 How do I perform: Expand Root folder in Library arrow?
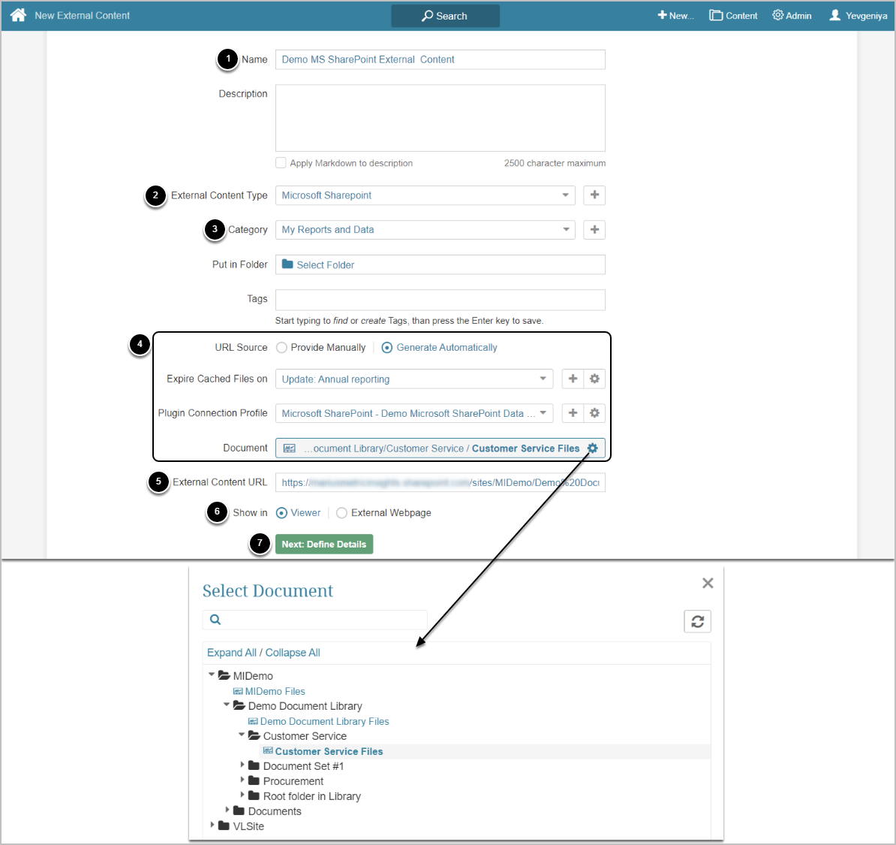click(242, 795)
